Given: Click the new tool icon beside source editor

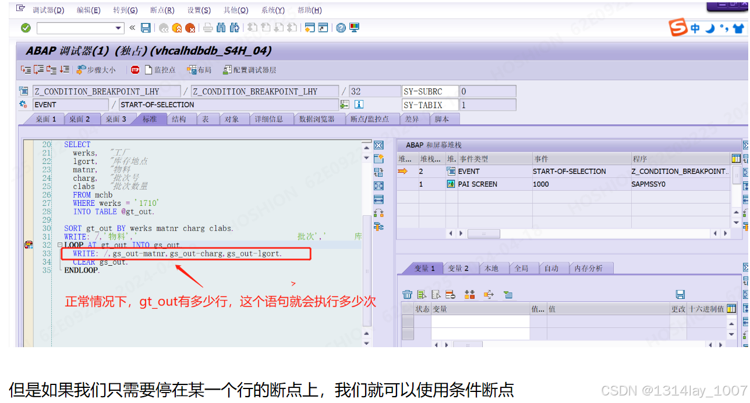Looking at the screenshot, I should [378, 158].
